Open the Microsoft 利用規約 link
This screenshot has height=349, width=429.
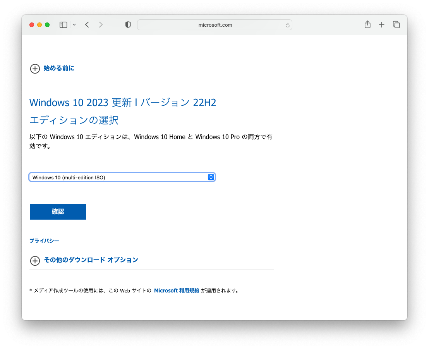(177, 290)
